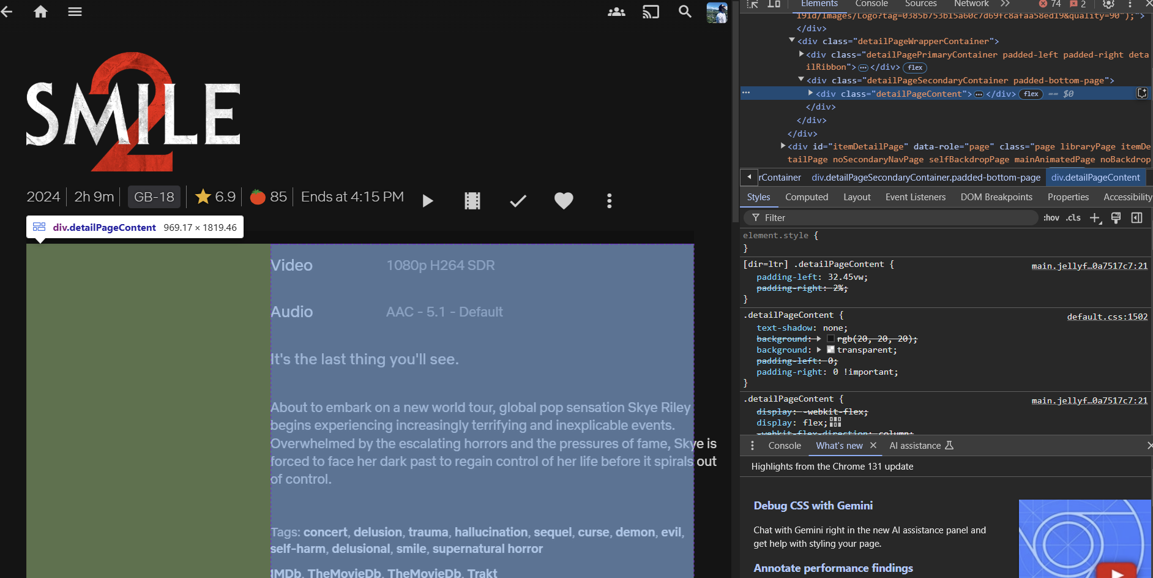Expand the itemDetailPage div node
The height and width of the screenshot is (578, 1153).
tap(783, 146)
